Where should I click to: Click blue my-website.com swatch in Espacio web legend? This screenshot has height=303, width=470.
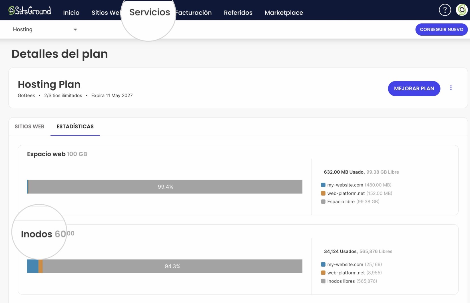(323, 185)
